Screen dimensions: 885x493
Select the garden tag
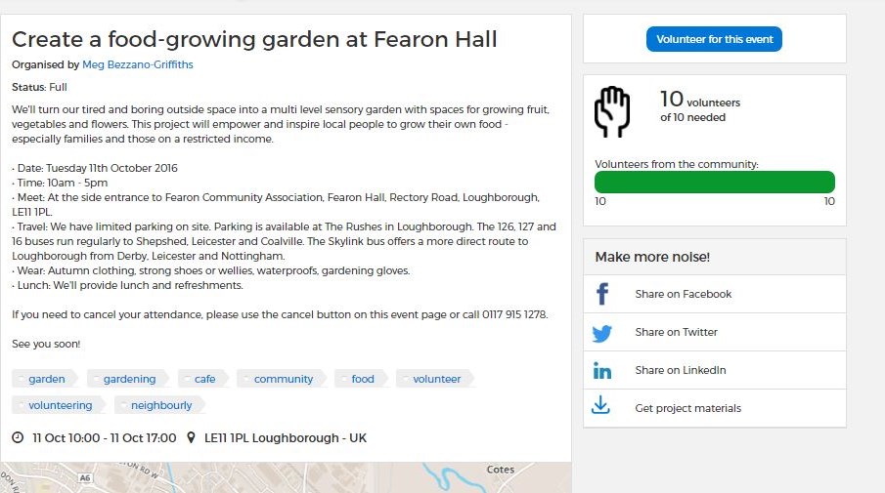click(x=45, y=379)
